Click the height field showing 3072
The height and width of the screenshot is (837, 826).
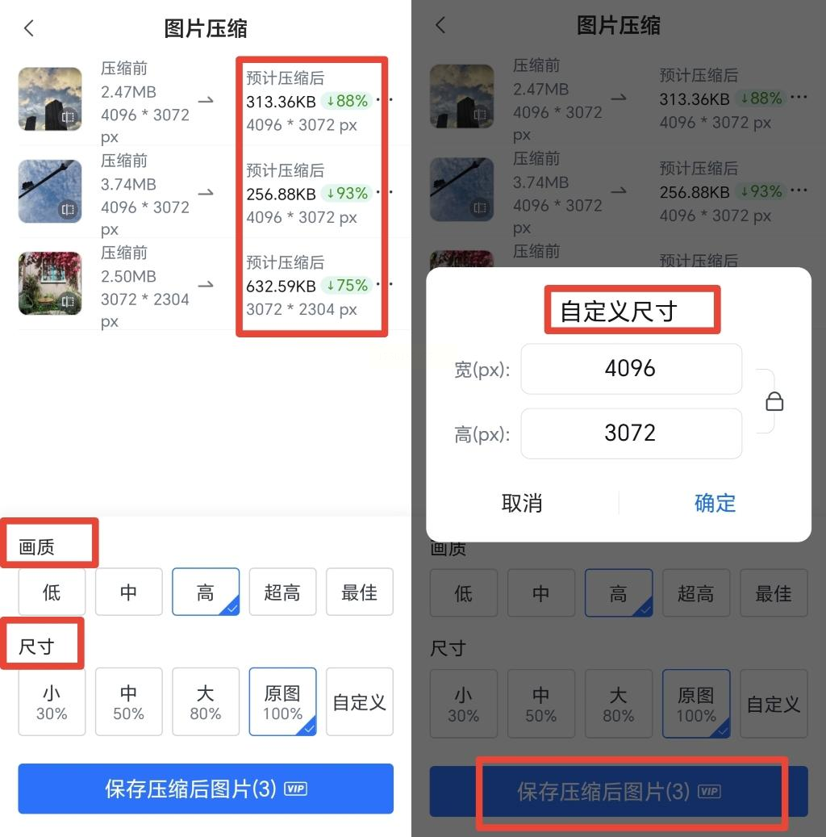click(632, 433)
